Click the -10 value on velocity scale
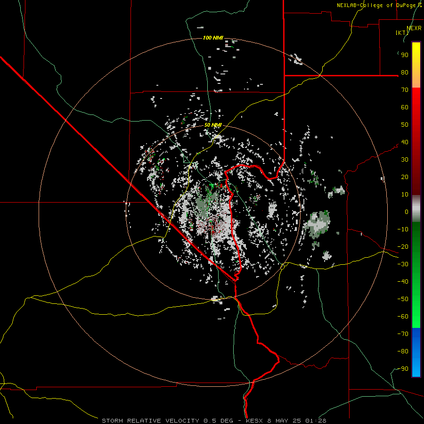424x424 pixels. 403,229
